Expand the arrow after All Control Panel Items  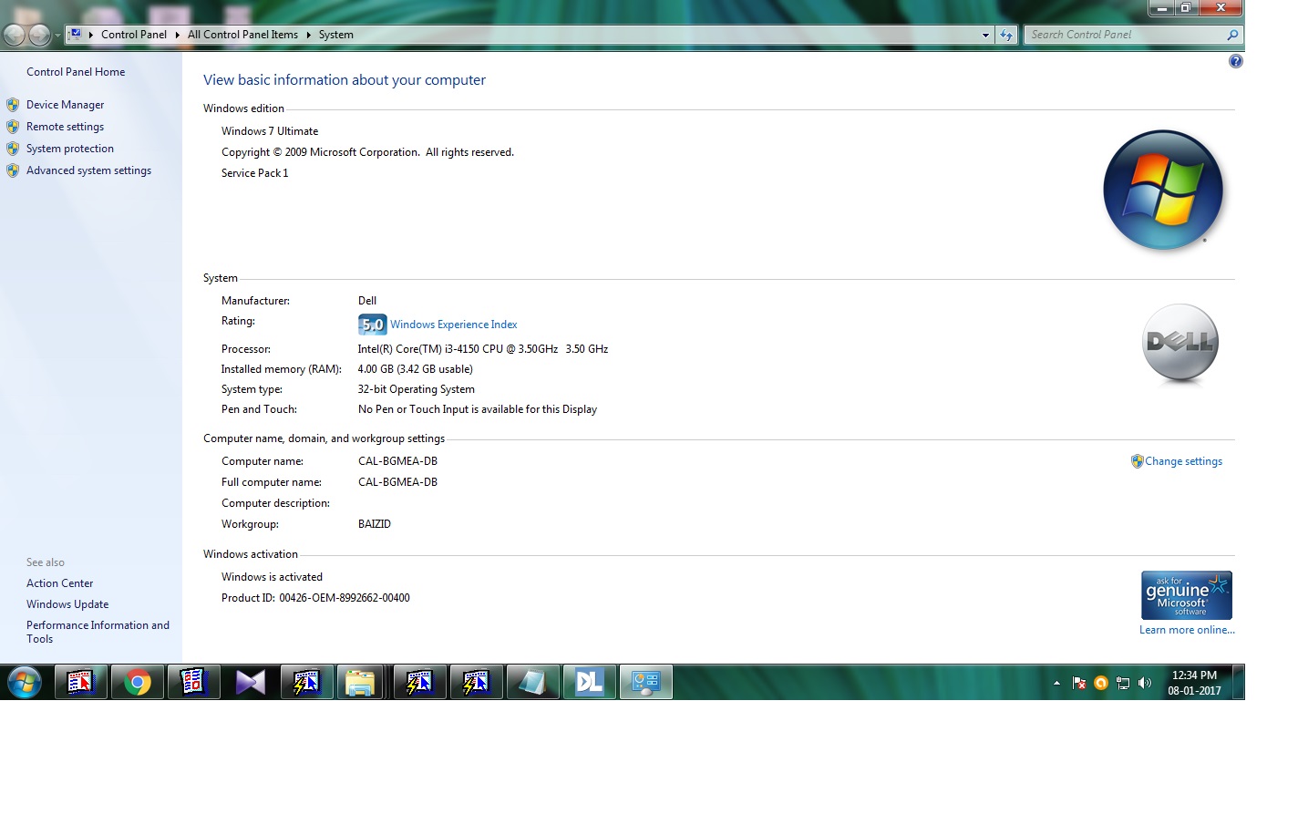tap(308, 35)
